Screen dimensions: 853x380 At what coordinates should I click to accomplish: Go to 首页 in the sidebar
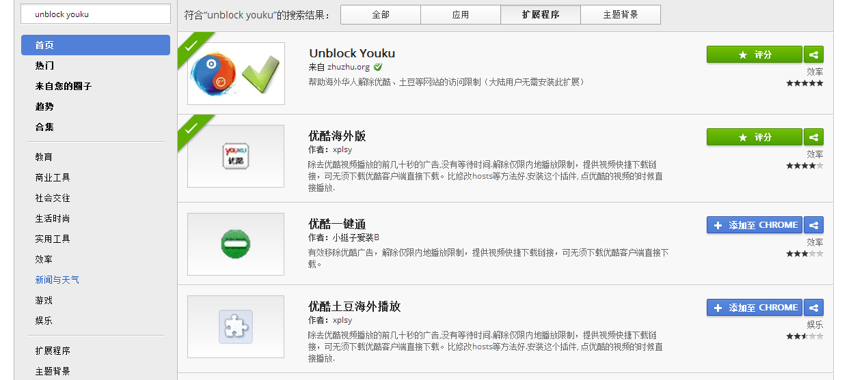[x=96, y=45]
